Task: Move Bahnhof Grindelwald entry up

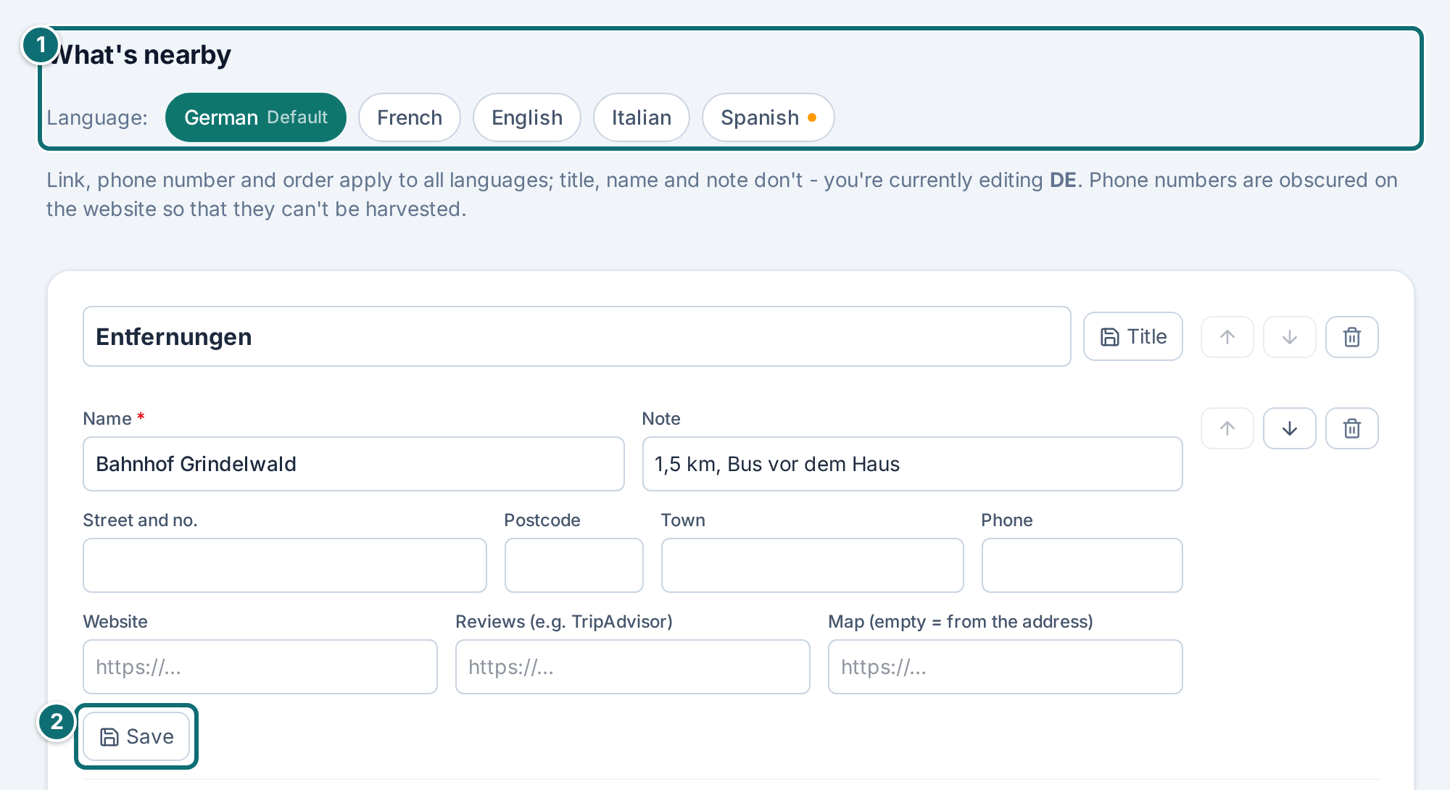Action: [1227, 428]
